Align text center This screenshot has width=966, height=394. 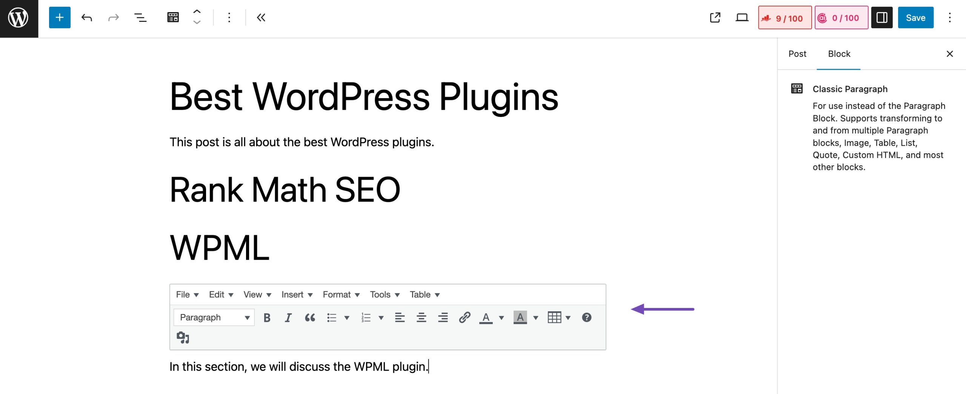click(421, 318)
